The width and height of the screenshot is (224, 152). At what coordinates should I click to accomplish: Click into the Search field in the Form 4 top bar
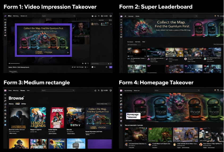click(x=176, y=90)
